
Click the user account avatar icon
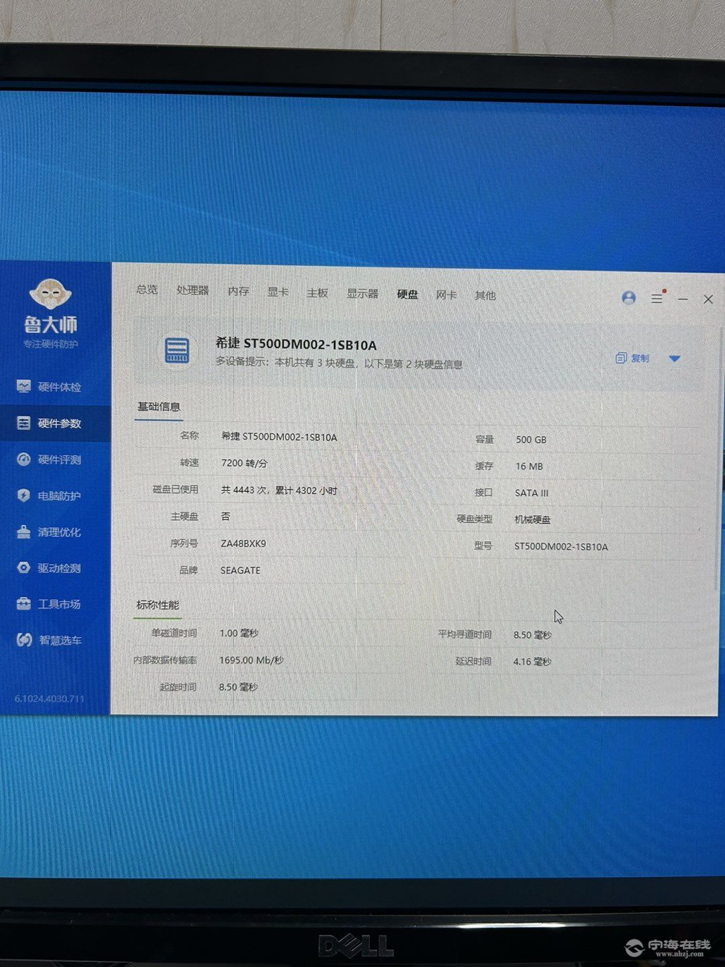[628, 298]
